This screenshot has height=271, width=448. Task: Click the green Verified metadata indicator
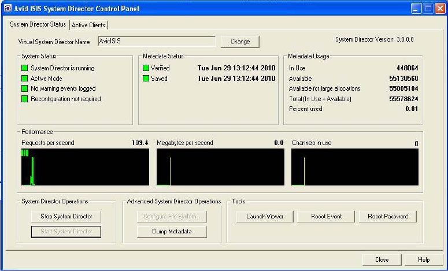(x=146, y=68)
